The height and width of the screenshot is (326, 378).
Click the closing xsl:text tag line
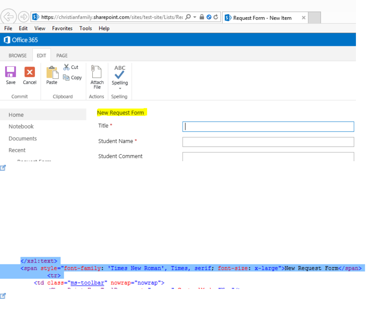coord(39,261)
